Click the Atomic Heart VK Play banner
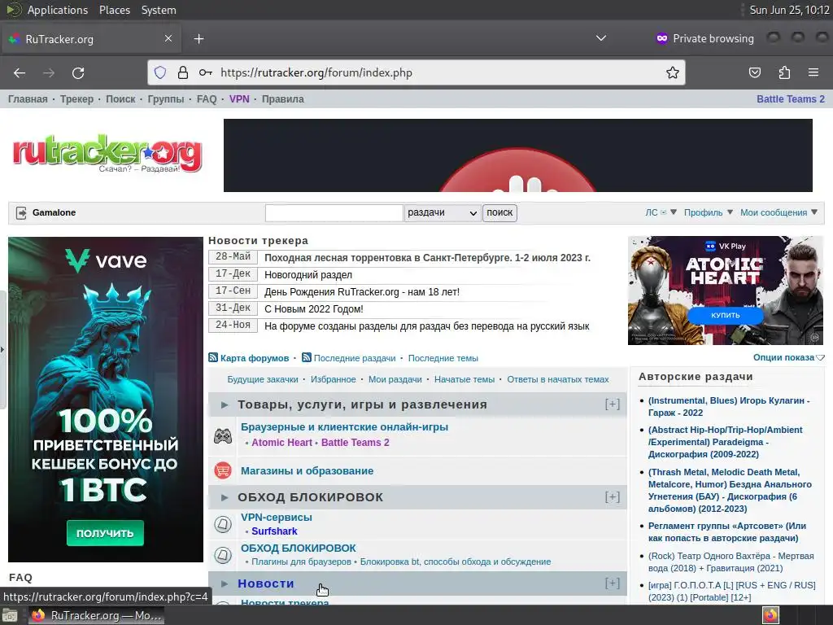Viewport: 833px width, 625px height. coord(726,291)
